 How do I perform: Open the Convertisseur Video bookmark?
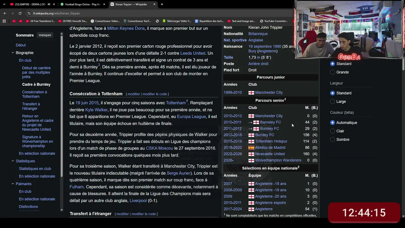105,21
